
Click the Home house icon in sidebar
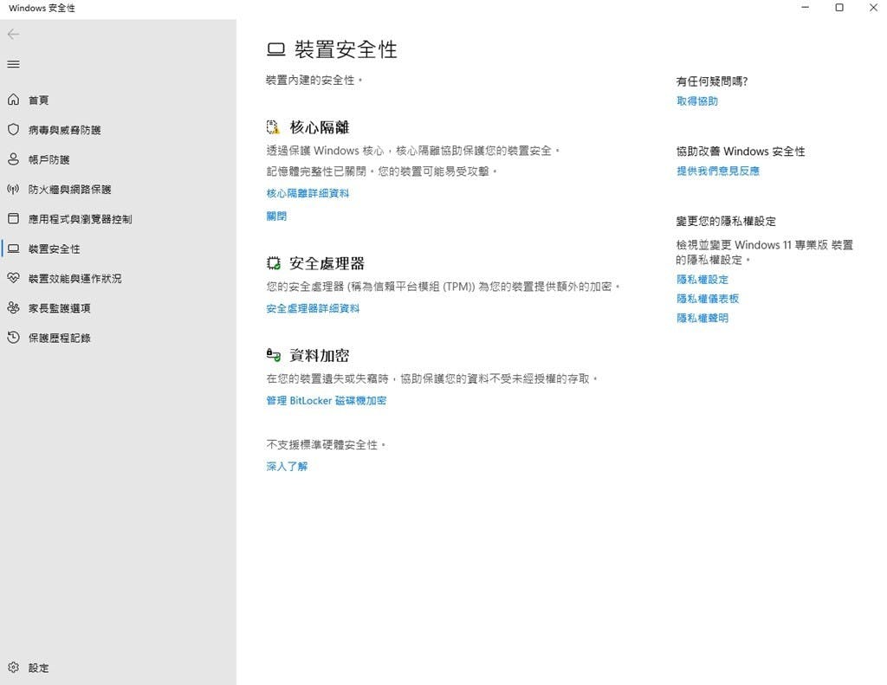point(13,100)
